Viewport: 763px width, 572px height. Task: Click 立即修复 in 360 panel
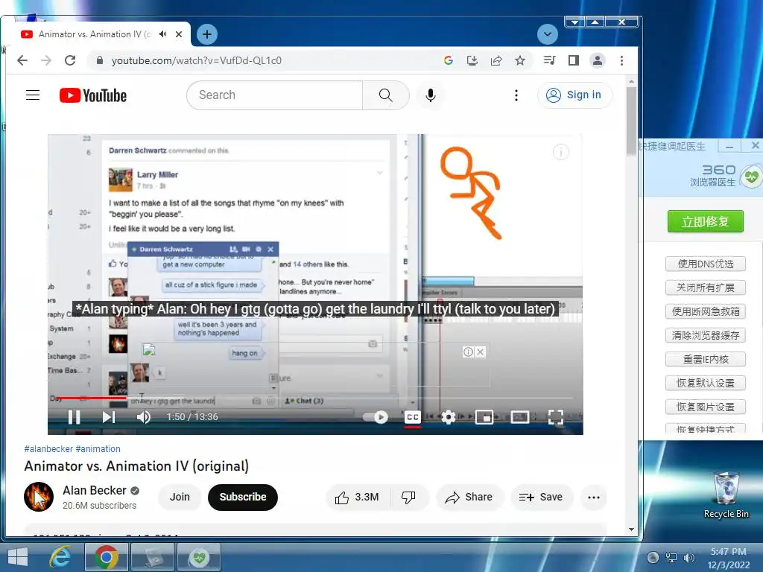(705, 221)
